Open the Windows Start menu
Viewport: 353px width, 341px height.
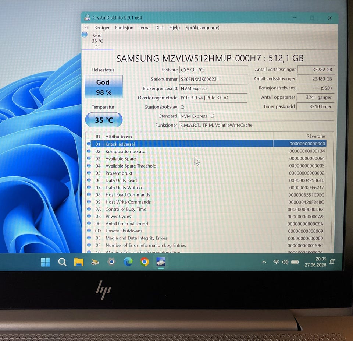[x=46, y=262]
